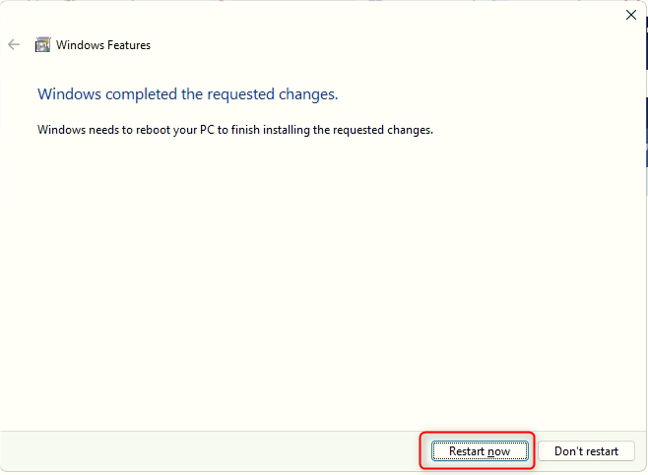Click the word restart in Don't restart
648x475 pixels.
click(x=602, y=451)
